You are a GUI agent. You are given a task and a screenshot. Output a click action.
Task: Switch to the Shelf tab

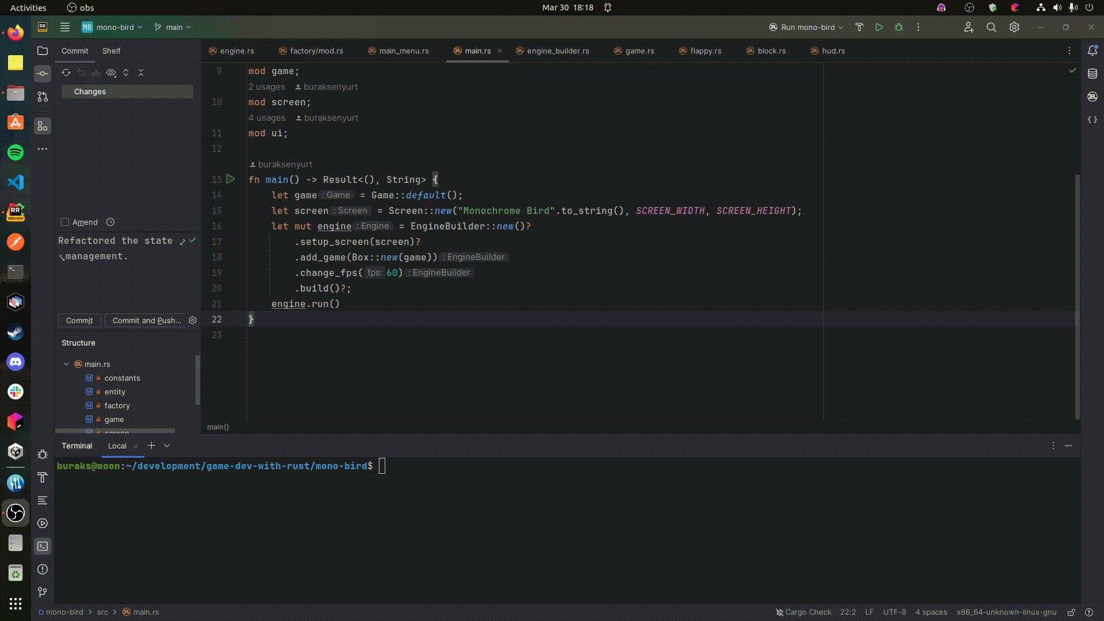pos(111,51)
